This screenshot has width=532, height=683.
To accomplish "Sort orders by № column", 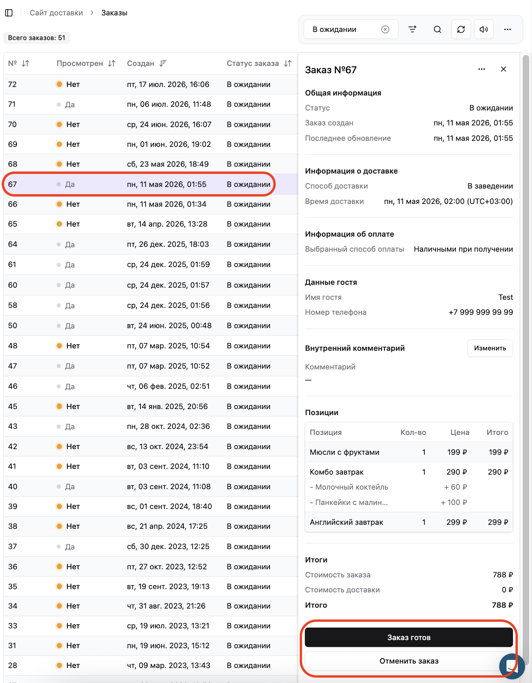I will pyautogui.click(x=25, y=64).
